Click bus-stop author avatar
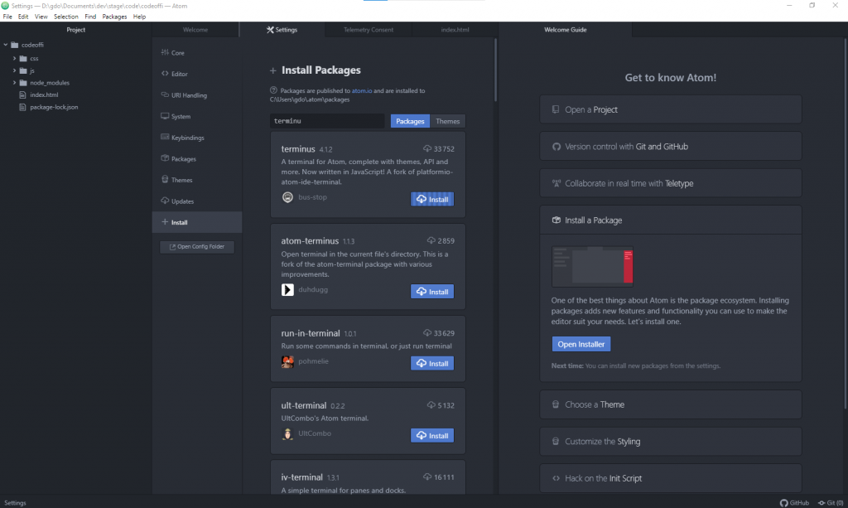The width and height of the screenshot is (848, 508). coord(287,197)
